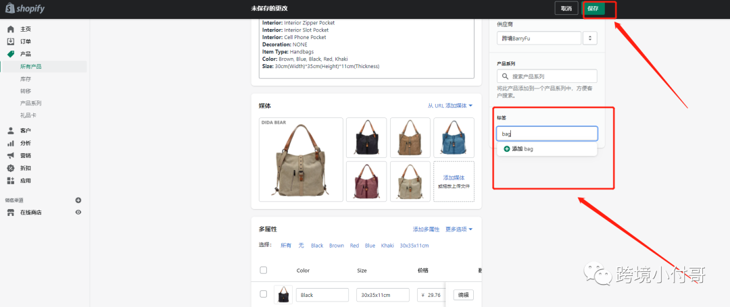This screenshot has height=307, width=730.
Task: Select Black variants filter
Action: [317, 246]
